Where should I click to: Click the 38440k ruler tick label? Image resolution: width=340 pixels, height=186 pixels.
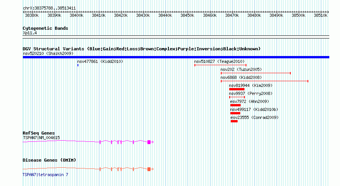[165, 15]
